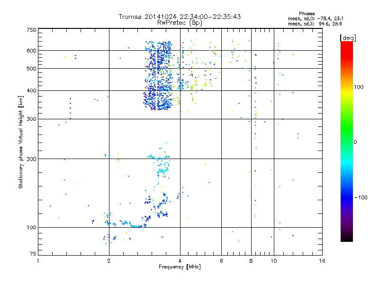Screen dimensions: 379x284
Task: Click the x-axis tick label "2"
Action: pyautogui.click(x=109, y=261)
